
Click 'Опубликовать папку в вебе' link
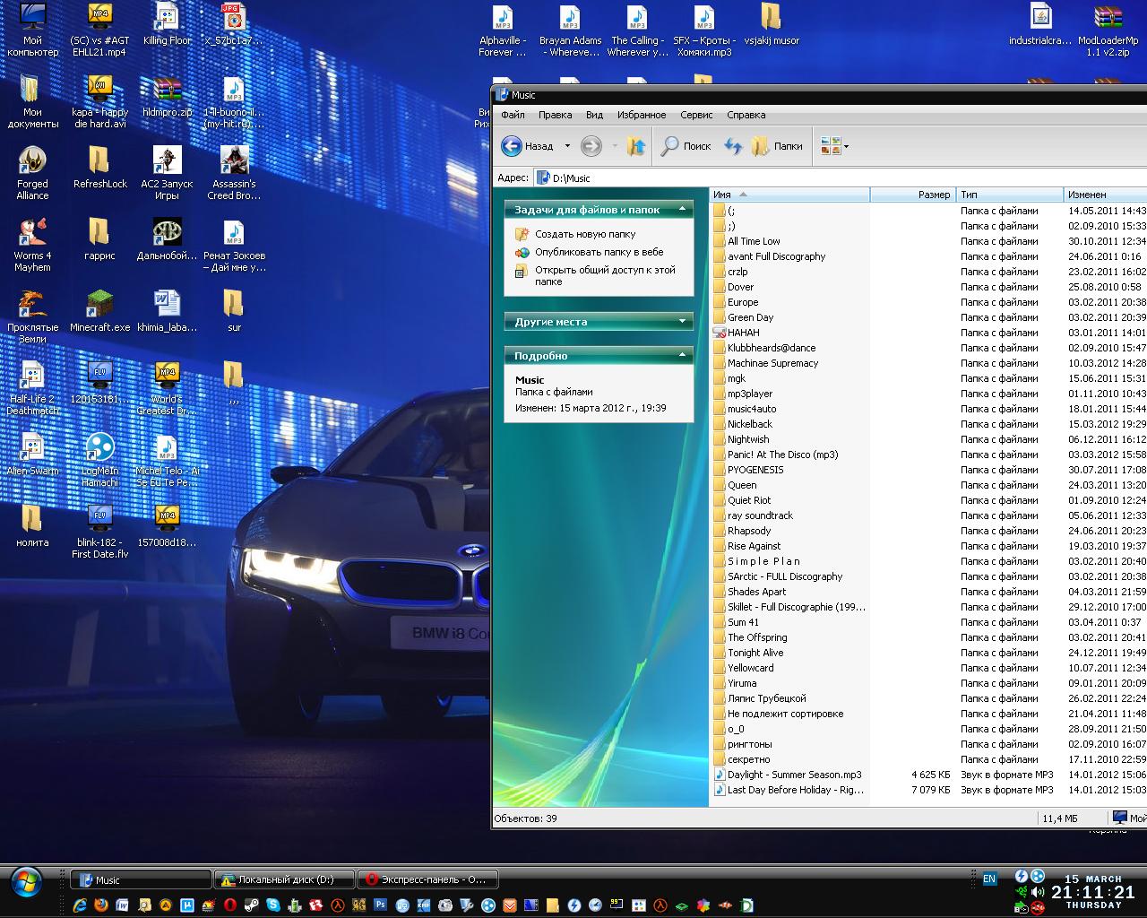click(599, 252)
